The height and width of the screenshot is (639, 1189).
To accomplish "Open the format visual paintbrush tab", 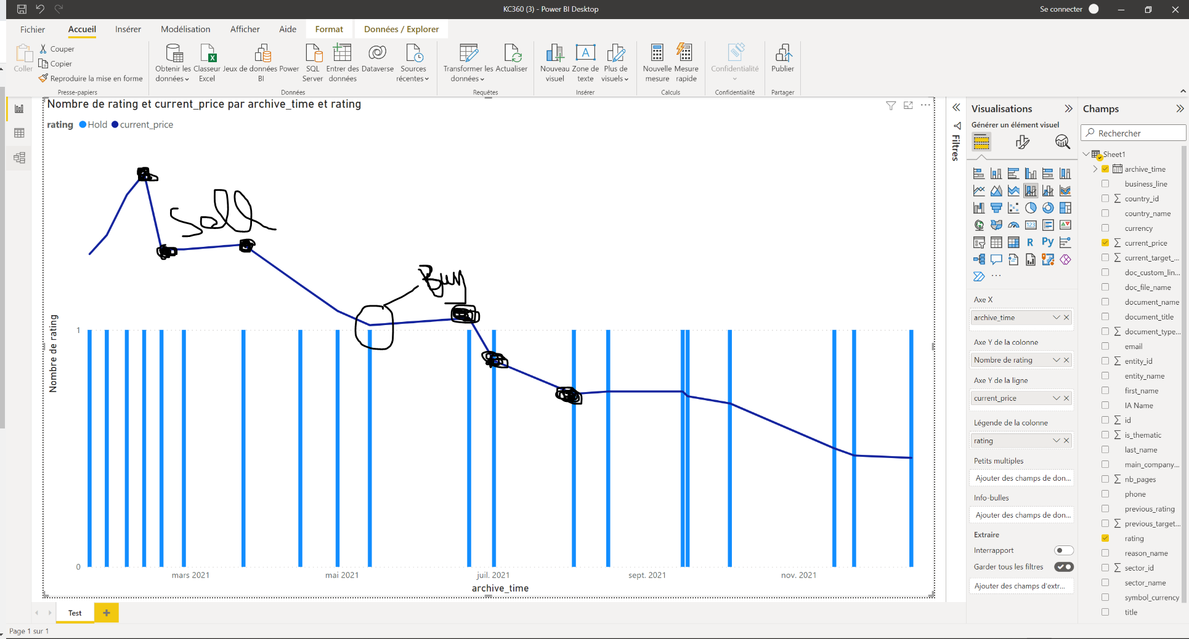I will 1022,142.
